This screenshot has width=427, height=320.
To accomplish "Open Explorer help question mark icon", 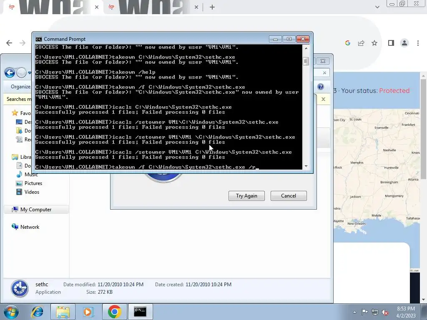I will tap(321, 87).
